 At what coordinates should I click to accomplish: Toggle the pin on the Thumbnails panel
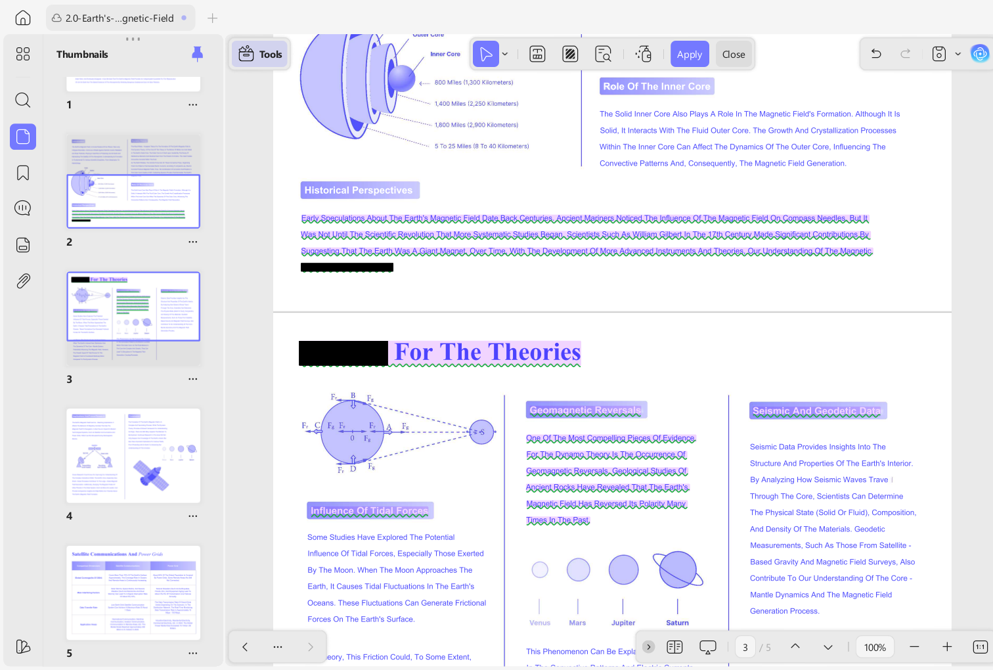click(197, 55)
